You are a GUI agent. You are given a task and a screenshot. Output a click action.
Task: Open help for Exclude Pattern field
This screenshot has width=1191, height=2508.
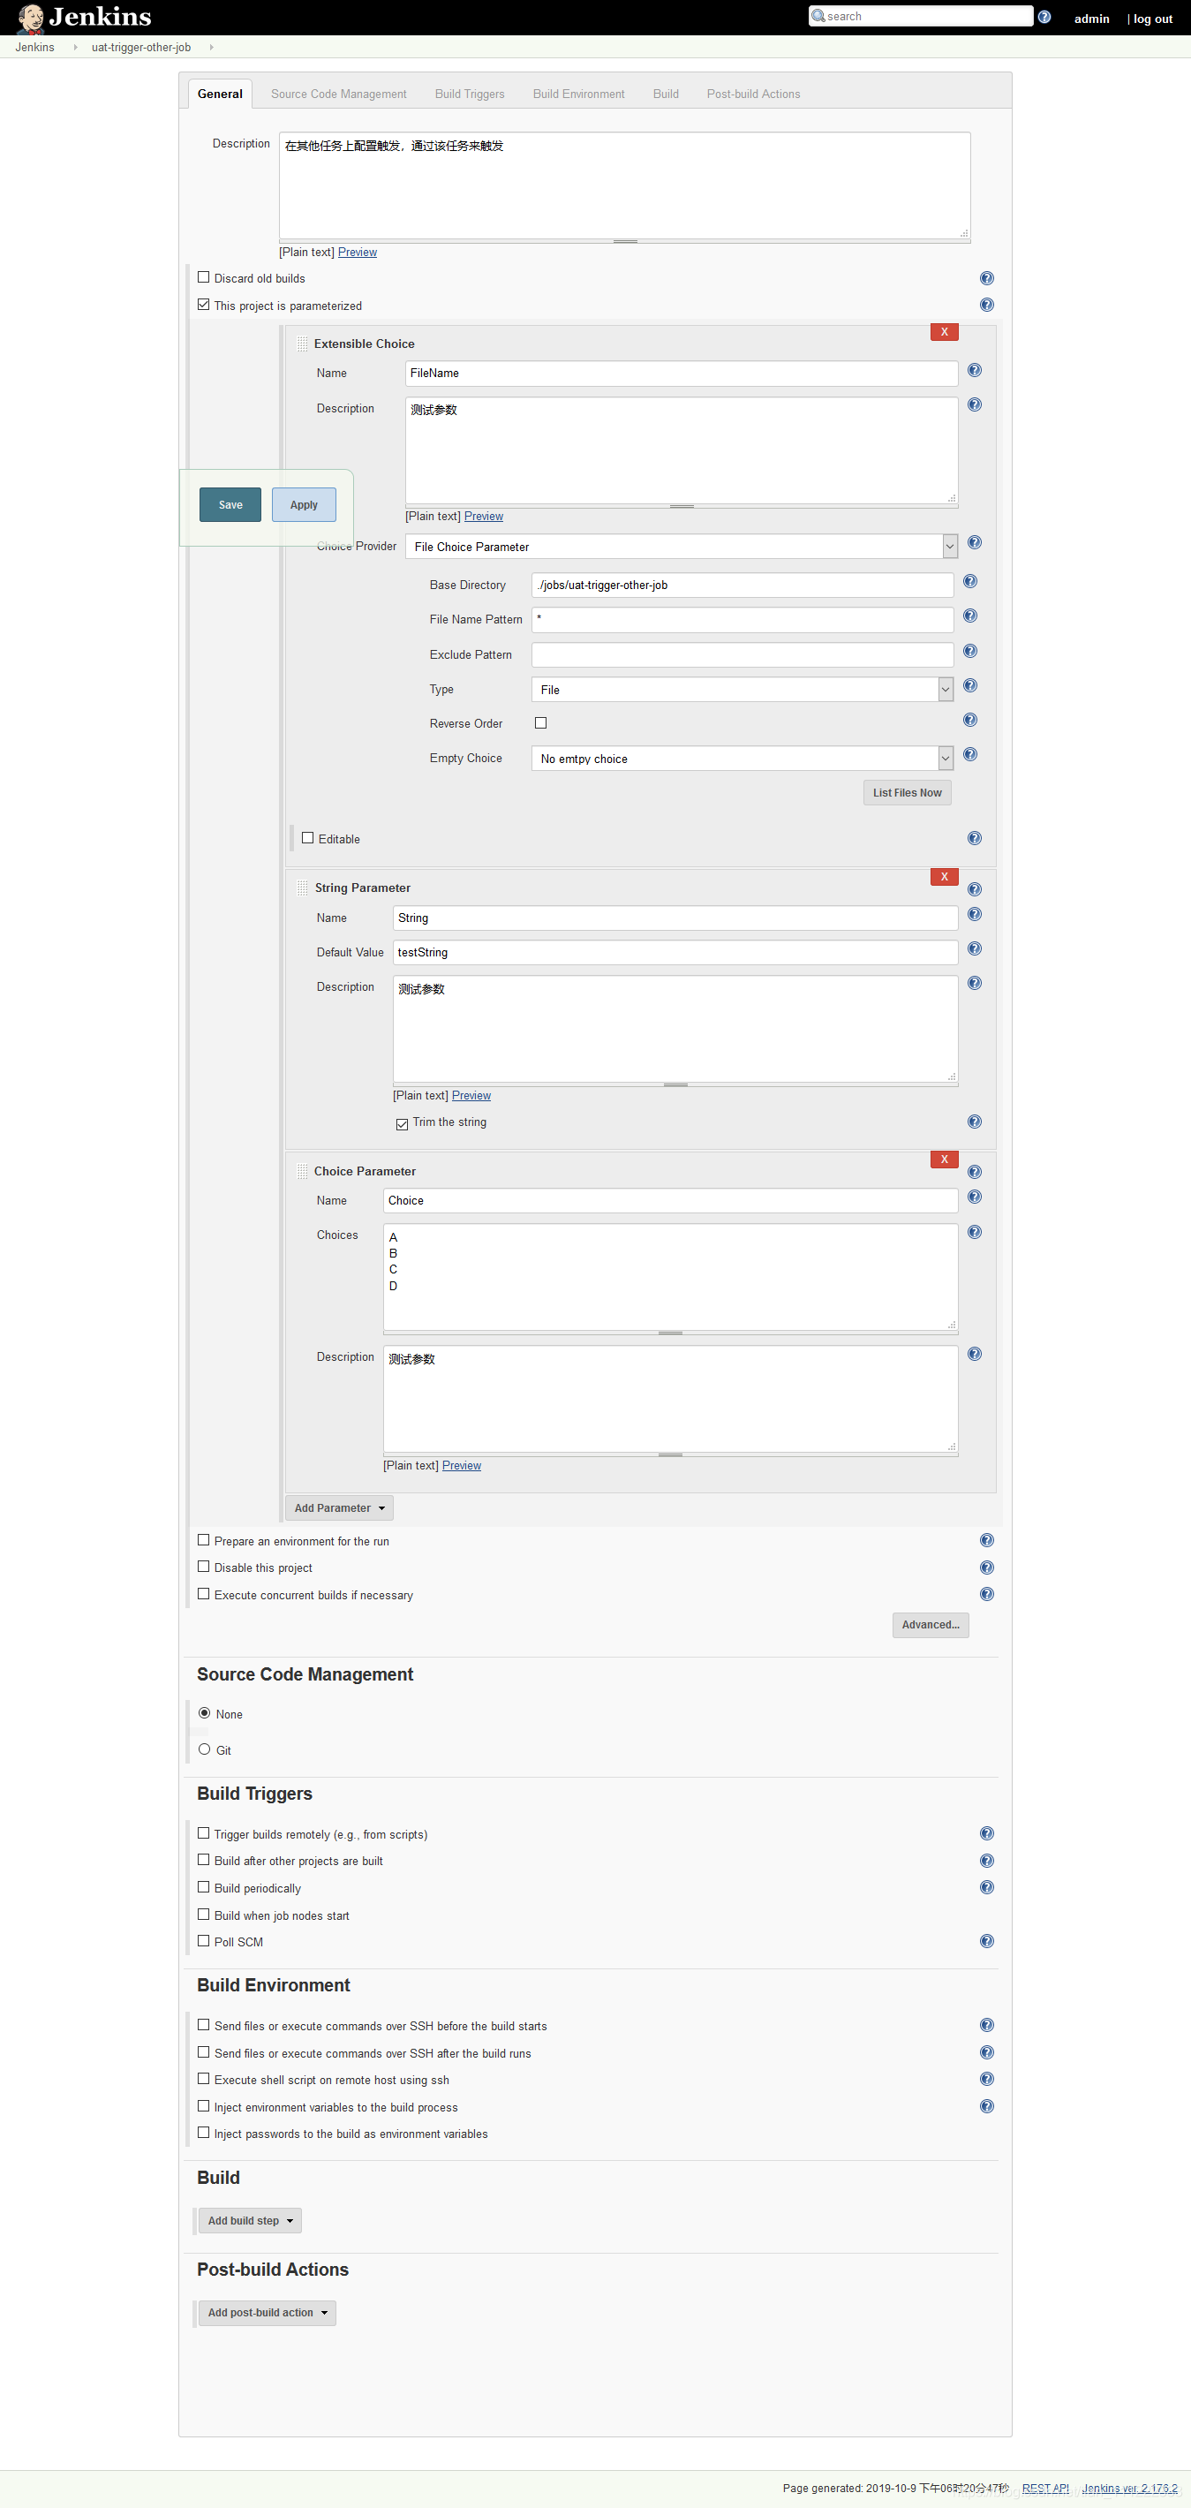pos(970,652)
